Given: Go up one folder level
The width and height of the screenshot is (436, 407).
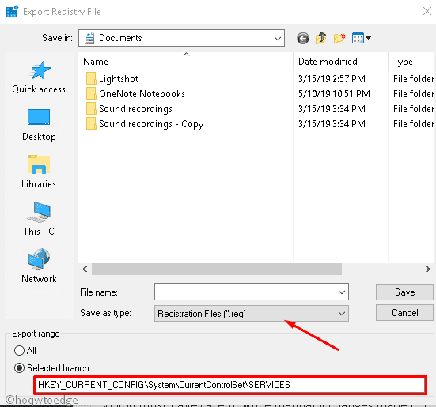Looking at the screenshot, I should (321, 38).
